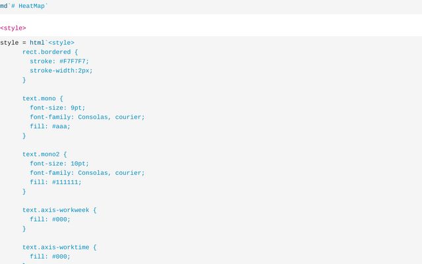Place cursor on 'text.mono {' selector
Screen dimensions: 422x264
(43, 98)
